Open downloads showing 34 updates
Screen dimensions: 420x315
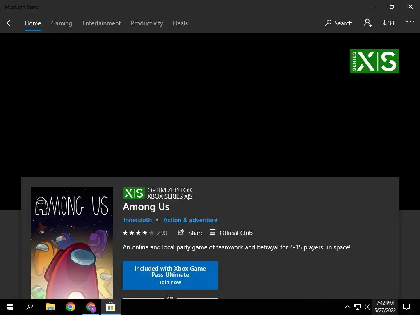tap(388, 23)
